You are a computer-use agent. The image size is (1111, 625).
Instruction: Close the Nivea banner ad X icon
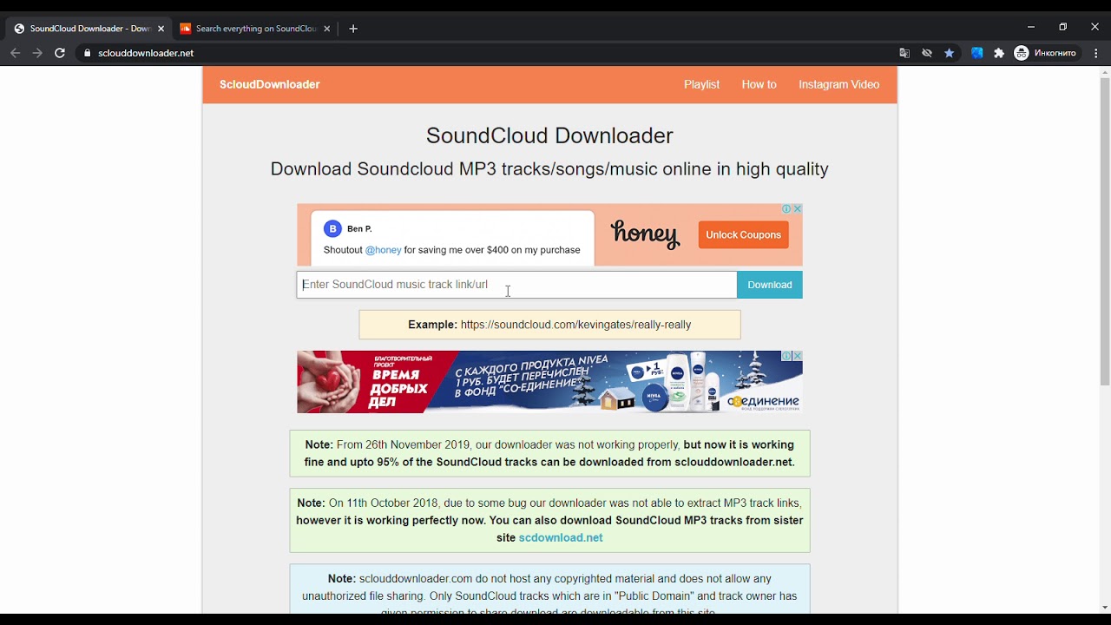(x=798, y=356)
